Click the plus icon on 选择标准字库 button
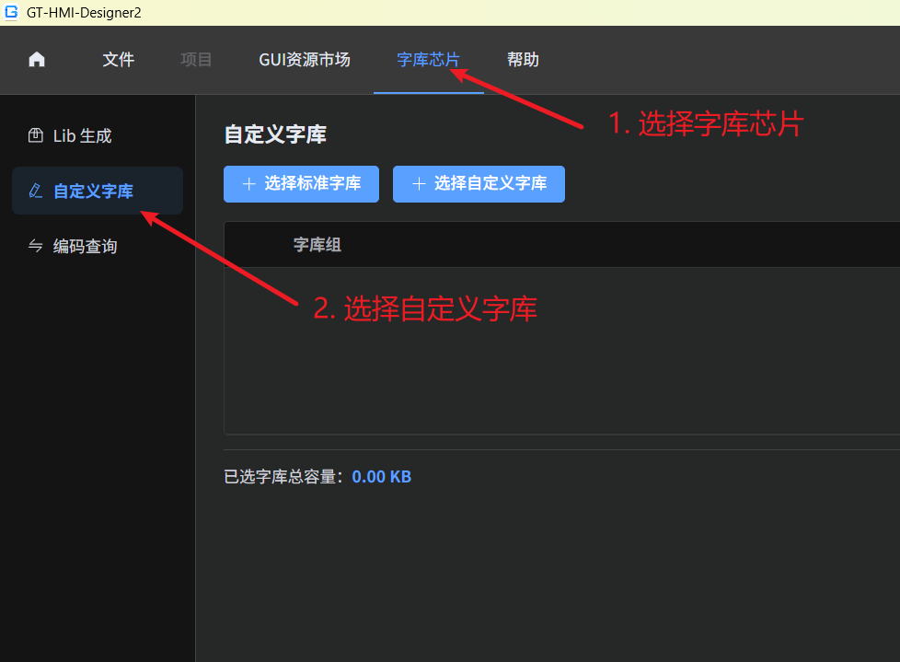Screen dimensions: 900x662 point(249,184)
